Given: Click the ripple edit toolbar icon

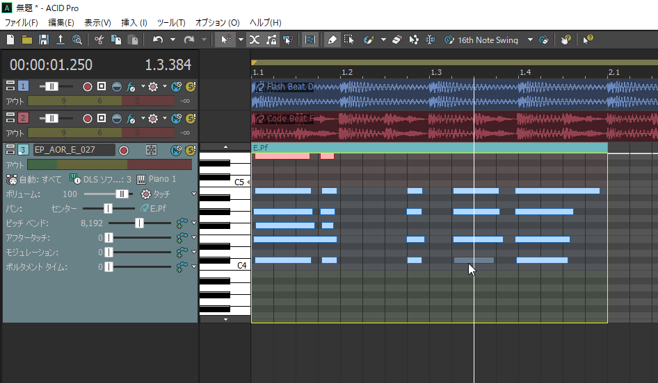Looking at the screenshot, I should pyautogui.click(x=288, y=40).
